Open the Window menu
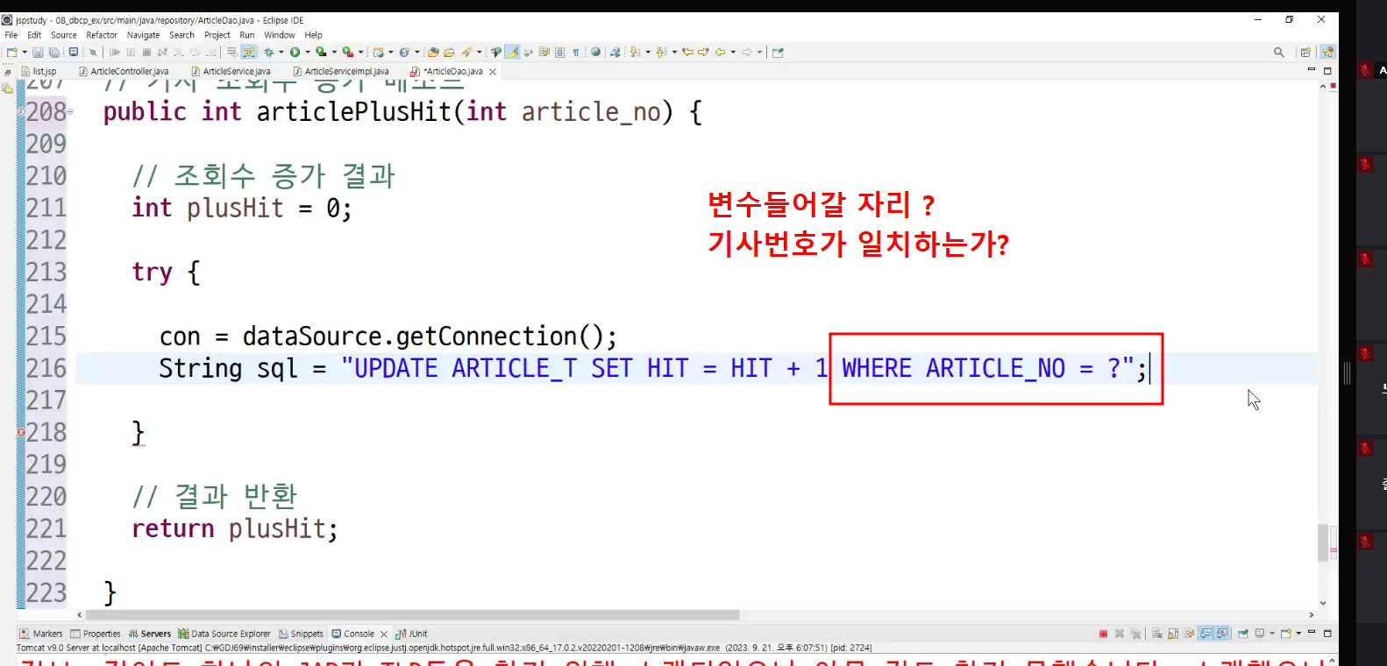The width and height of the screenshot is (1387, 666). pos(280,36)
